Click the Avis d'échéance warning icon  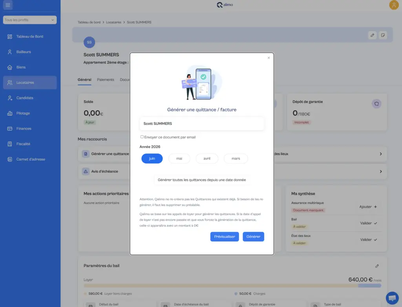[x=86, y=172]
